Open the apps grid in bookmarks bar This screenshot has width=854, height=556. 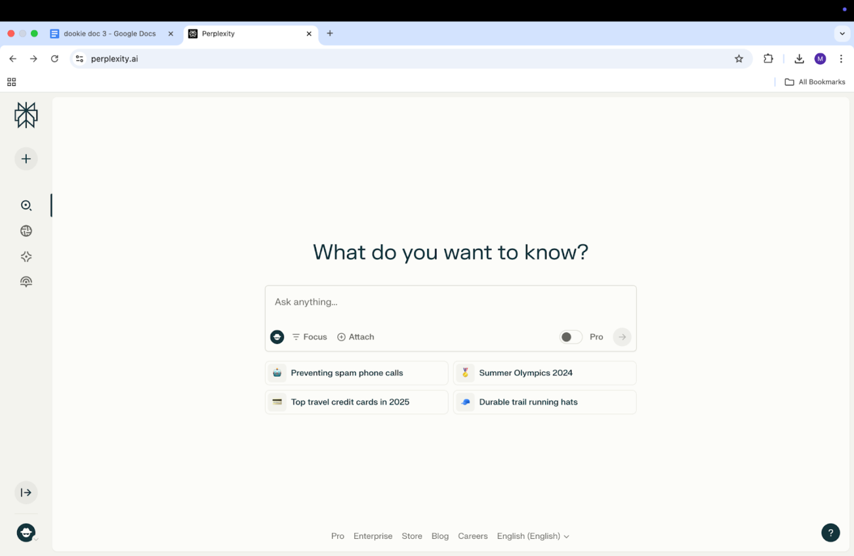coord(12,82)
